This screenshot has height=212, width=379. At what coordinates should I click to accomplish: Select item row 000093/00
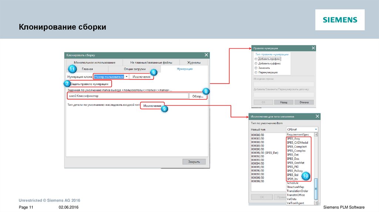pyautogui.click(x=258, y=160)
